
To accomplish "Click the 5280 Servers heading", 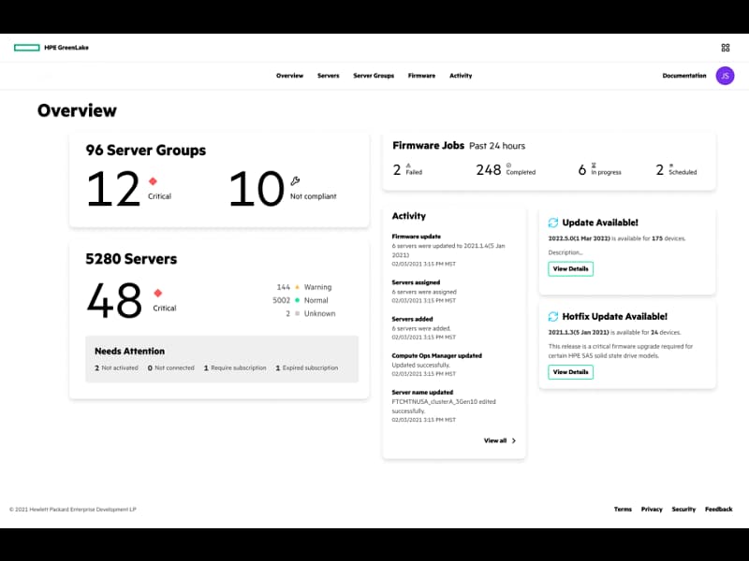I will coord(131,259).
